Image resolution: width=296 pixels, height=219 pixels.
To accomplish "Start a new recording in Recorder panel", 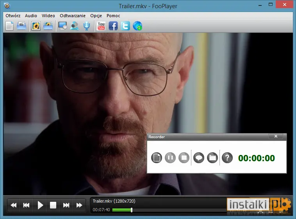I will (x=157, y=158).
